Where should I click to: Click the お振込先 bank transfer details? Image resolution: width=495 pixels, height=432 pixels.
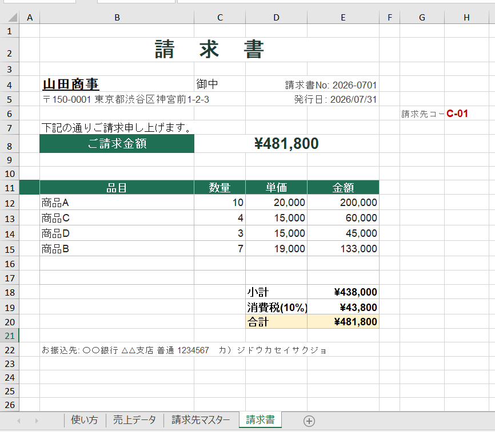pyautogui.click(x=184, y=350)
